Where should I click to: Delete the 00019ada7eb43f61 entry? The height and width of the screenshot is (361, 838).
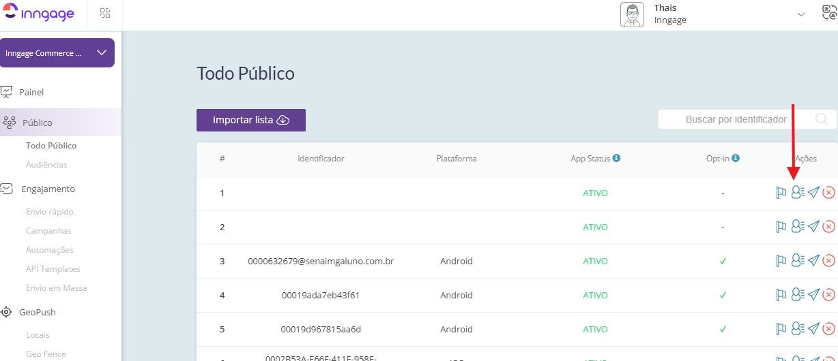[x=828, y=295]
